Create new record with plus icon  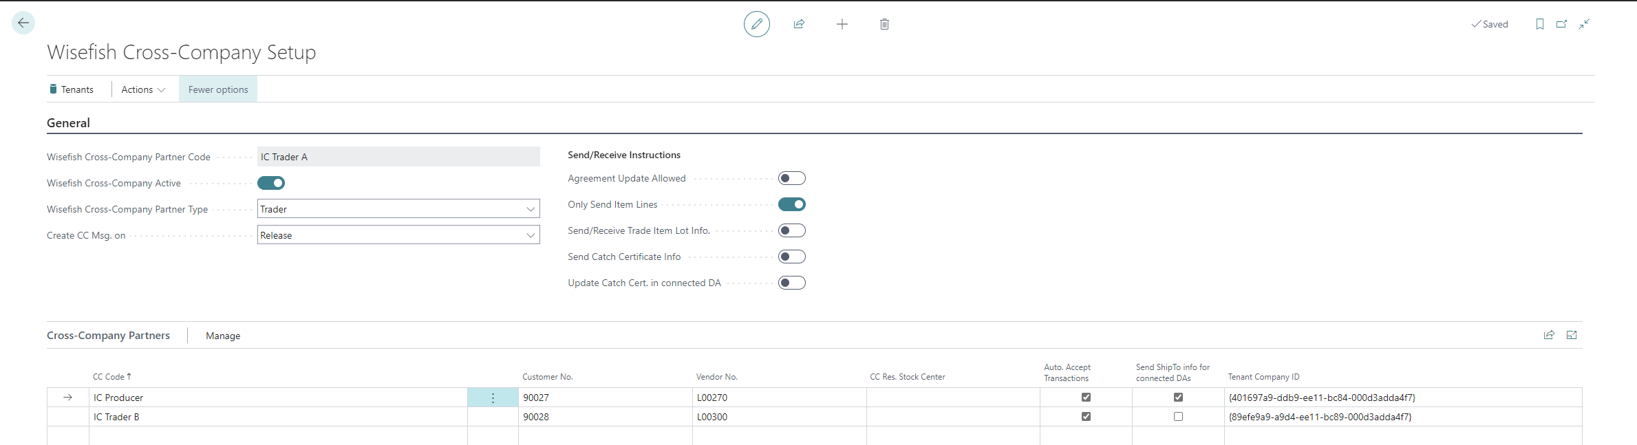tap(842, 24)
